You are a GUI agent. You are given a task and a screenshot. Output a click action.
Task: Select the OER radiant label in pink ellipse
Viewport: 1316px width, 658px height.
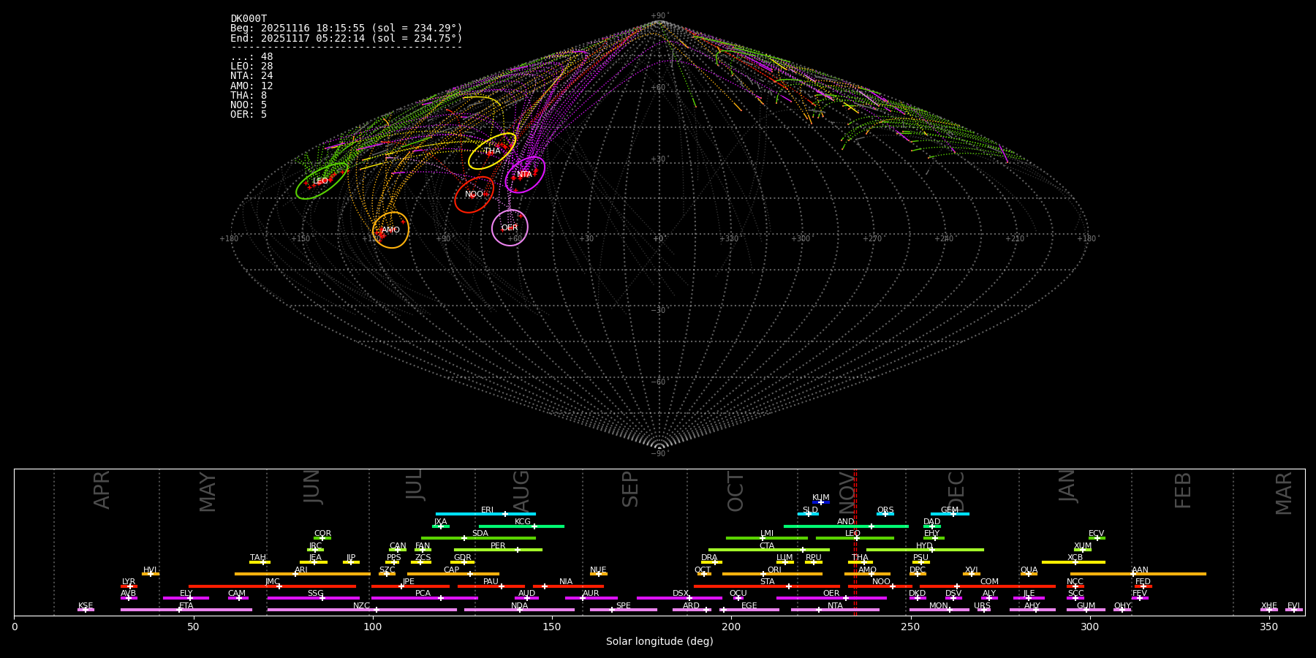[509, 228]
